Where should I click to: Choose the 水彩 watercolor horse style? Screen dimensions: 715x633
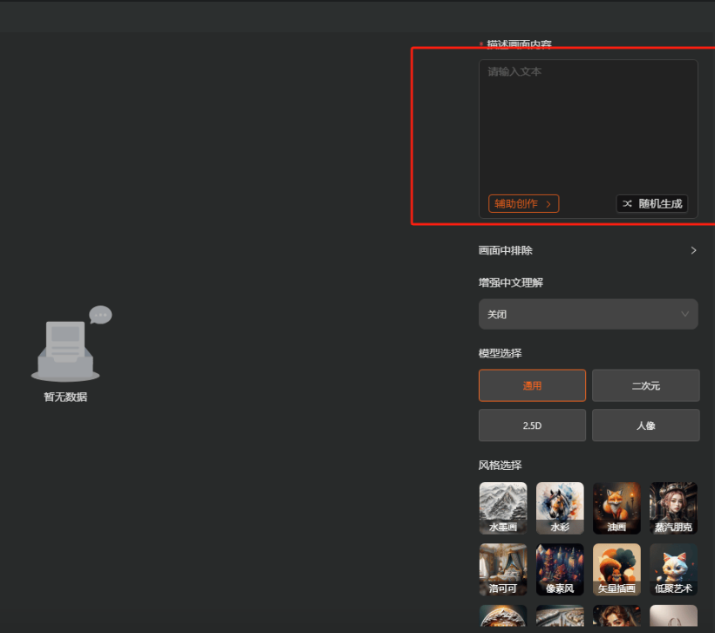coord(560,507)
